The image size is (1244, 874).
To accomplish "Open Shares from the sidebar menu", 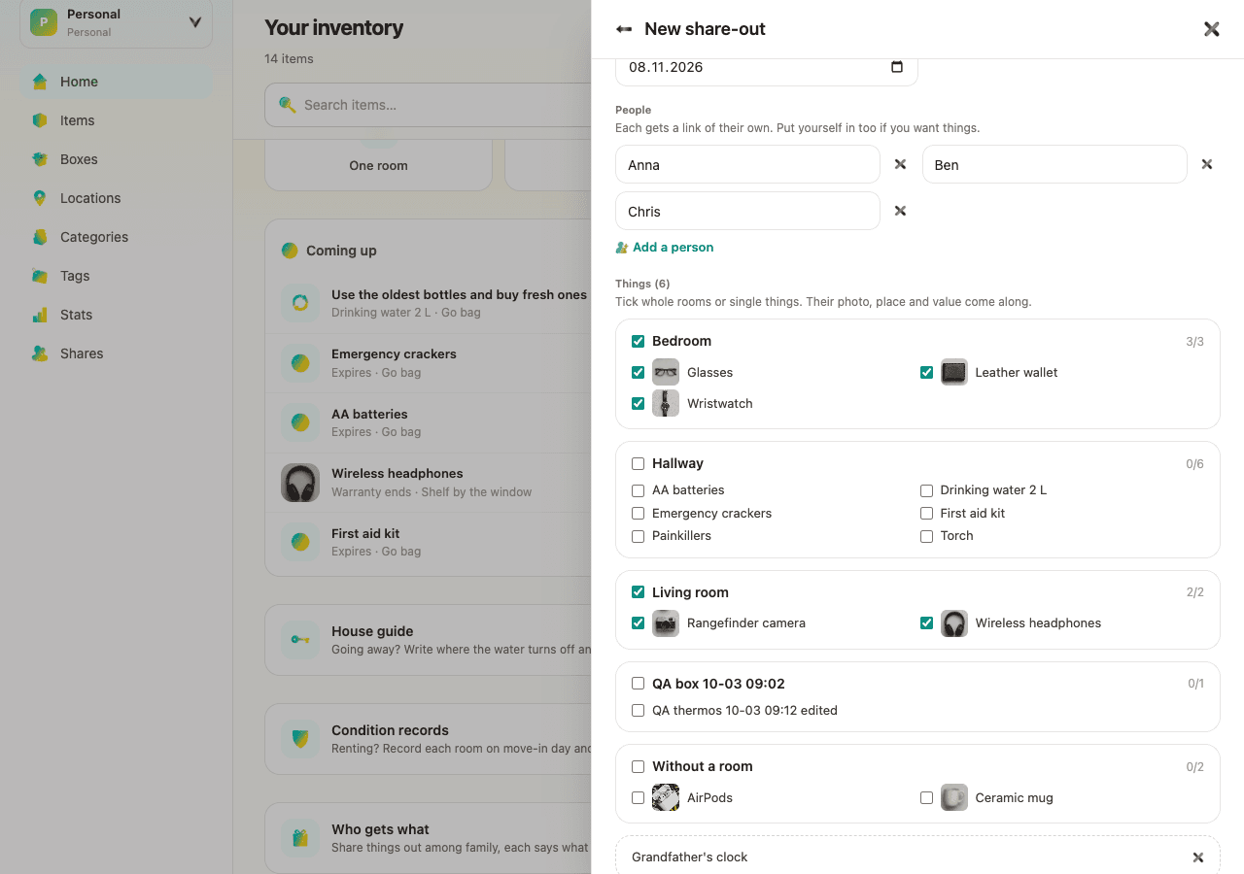I will (x=117, y=353).
